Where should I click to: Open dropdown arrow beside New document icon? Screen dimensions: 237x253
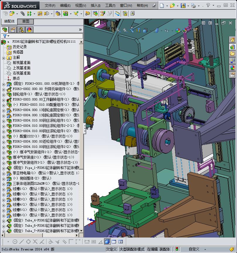167,6
